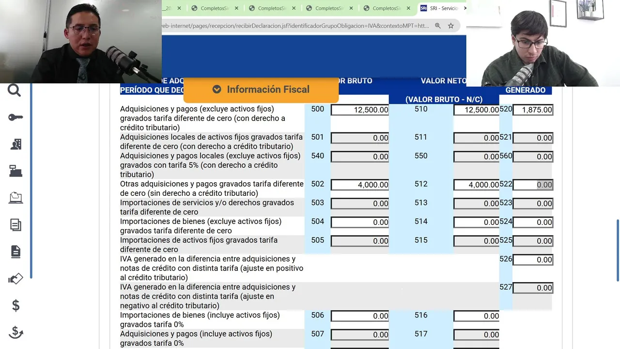The height and width of the screenshot is (349, 620).
Task: Open the person-with-building icon in sidebar
Action: (x=15, y=144)
